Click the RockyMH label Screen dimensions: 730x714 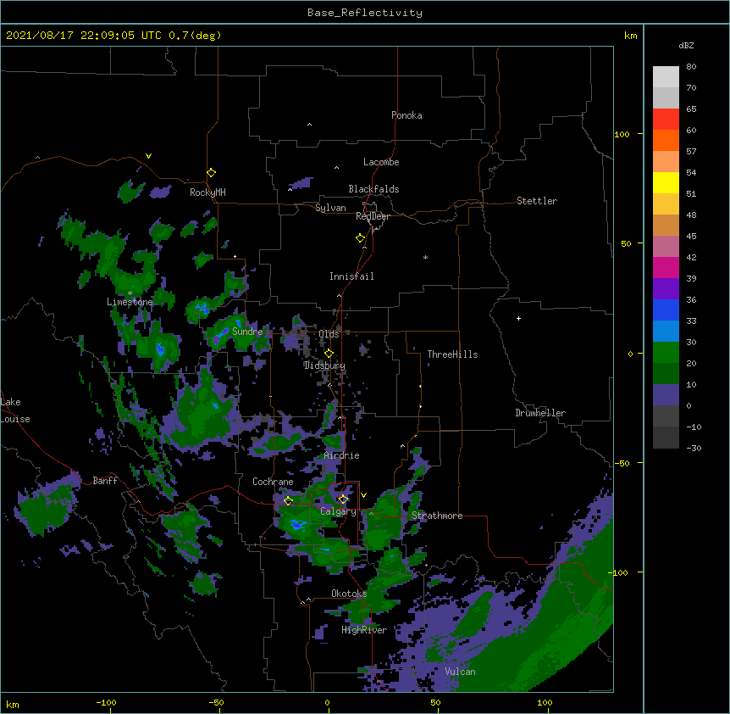207,192
